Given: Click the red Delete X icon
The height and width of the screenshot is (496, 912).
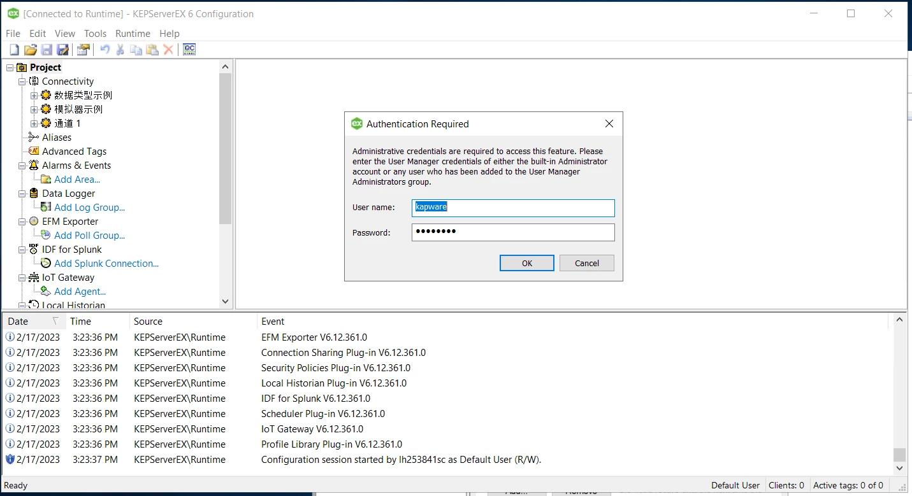Looking at the screenshot, I should (168, 50).
